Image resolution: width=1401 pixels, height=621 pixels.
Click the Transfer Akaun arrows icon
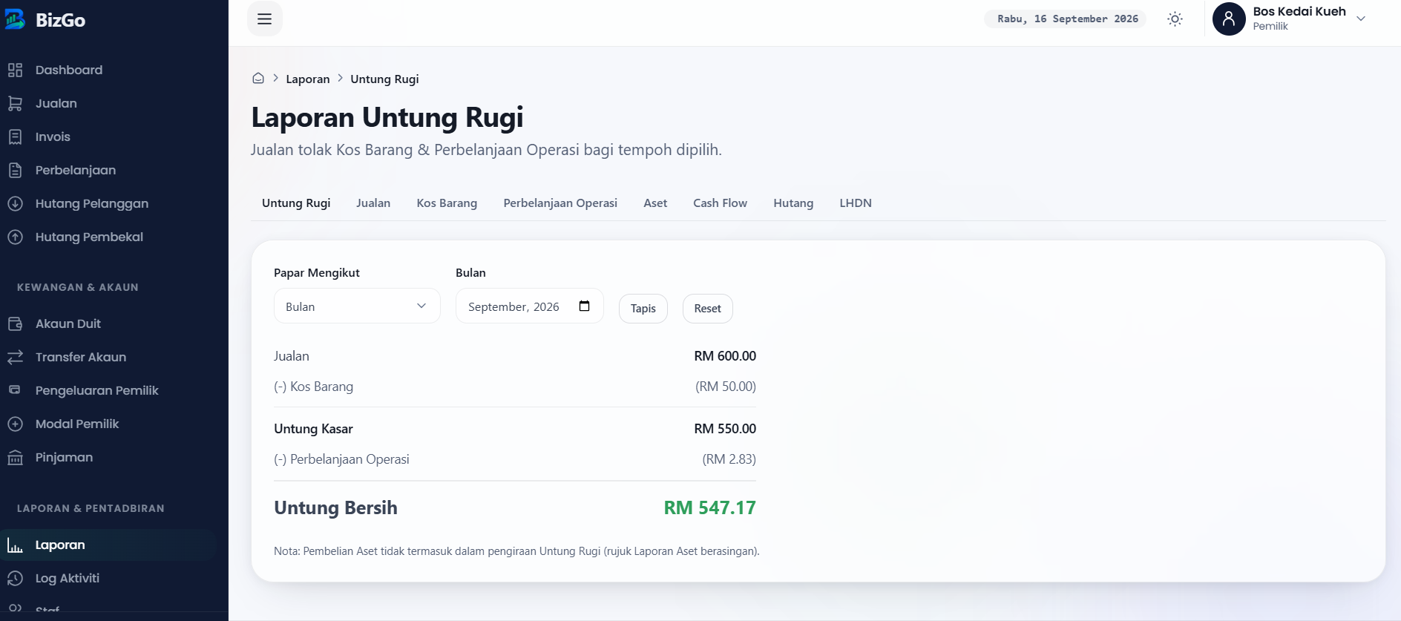[x=15, y=358]
